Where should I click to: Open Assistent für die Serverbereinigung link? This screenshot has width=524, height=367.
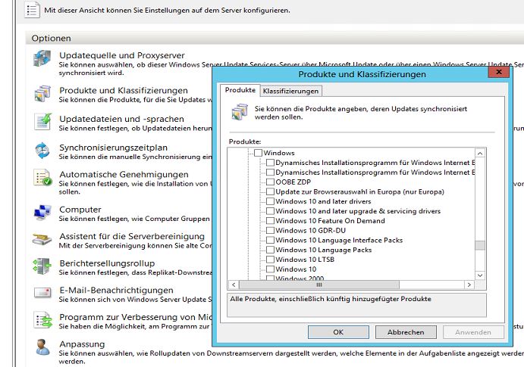[x=132, y=236]
